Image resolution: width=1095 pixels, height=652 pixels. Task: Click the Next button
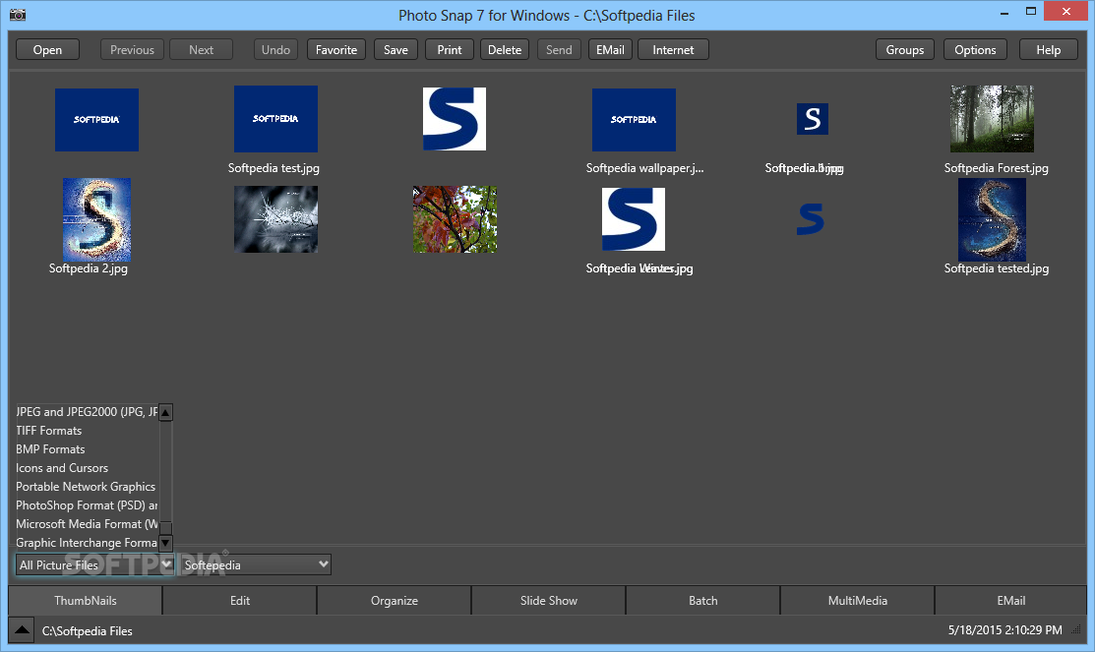coord(201,49)
